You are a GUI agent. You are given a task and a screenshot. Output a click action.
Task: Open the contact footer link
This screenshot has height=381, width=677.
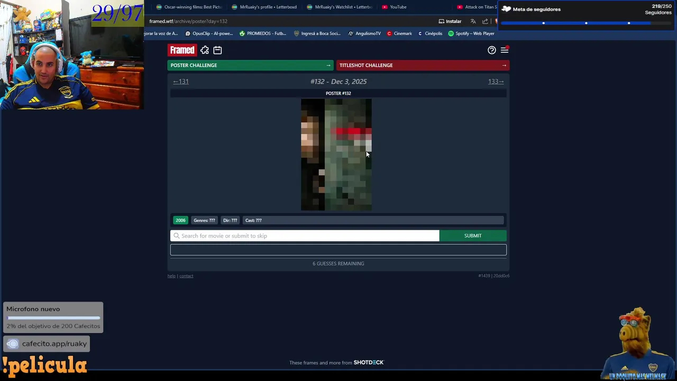coord(186,276)
